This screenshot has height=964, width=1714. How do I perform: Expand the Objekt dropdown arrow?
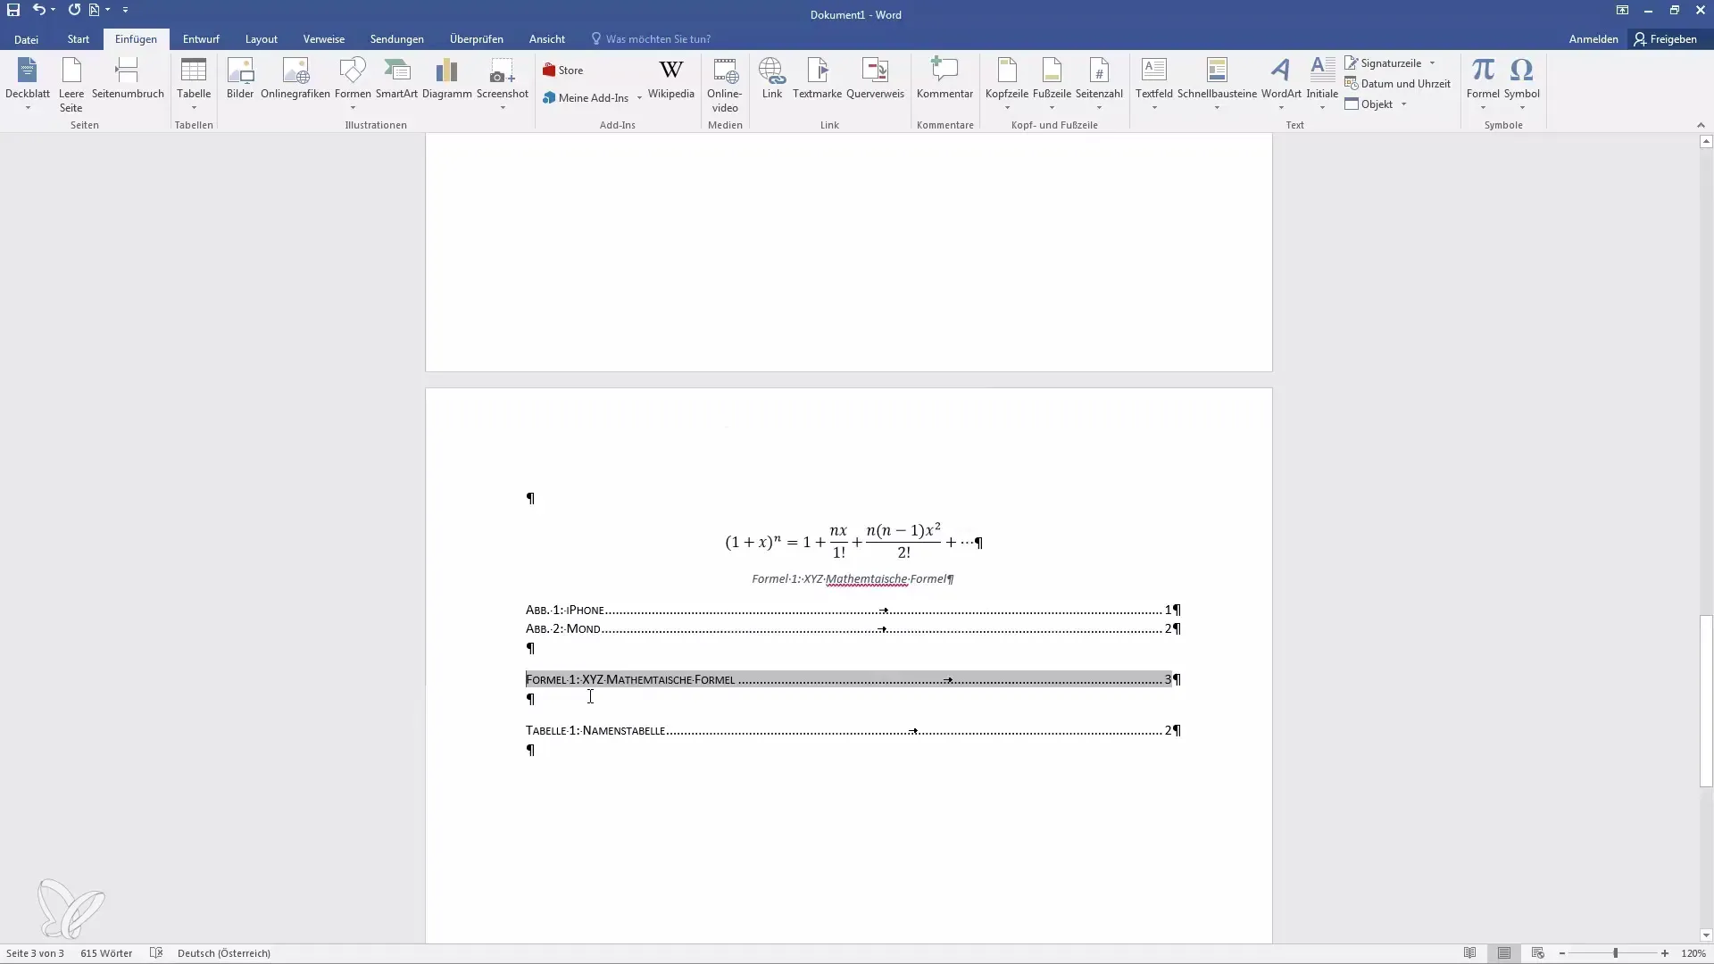(x=1403, y=104)
